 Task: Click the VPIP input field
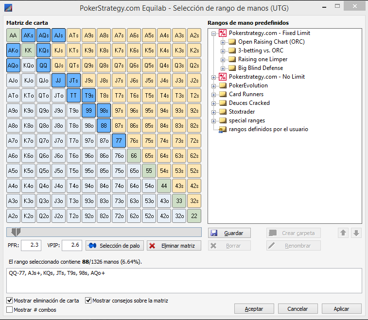pyautogui.click(x=72, y=245)
